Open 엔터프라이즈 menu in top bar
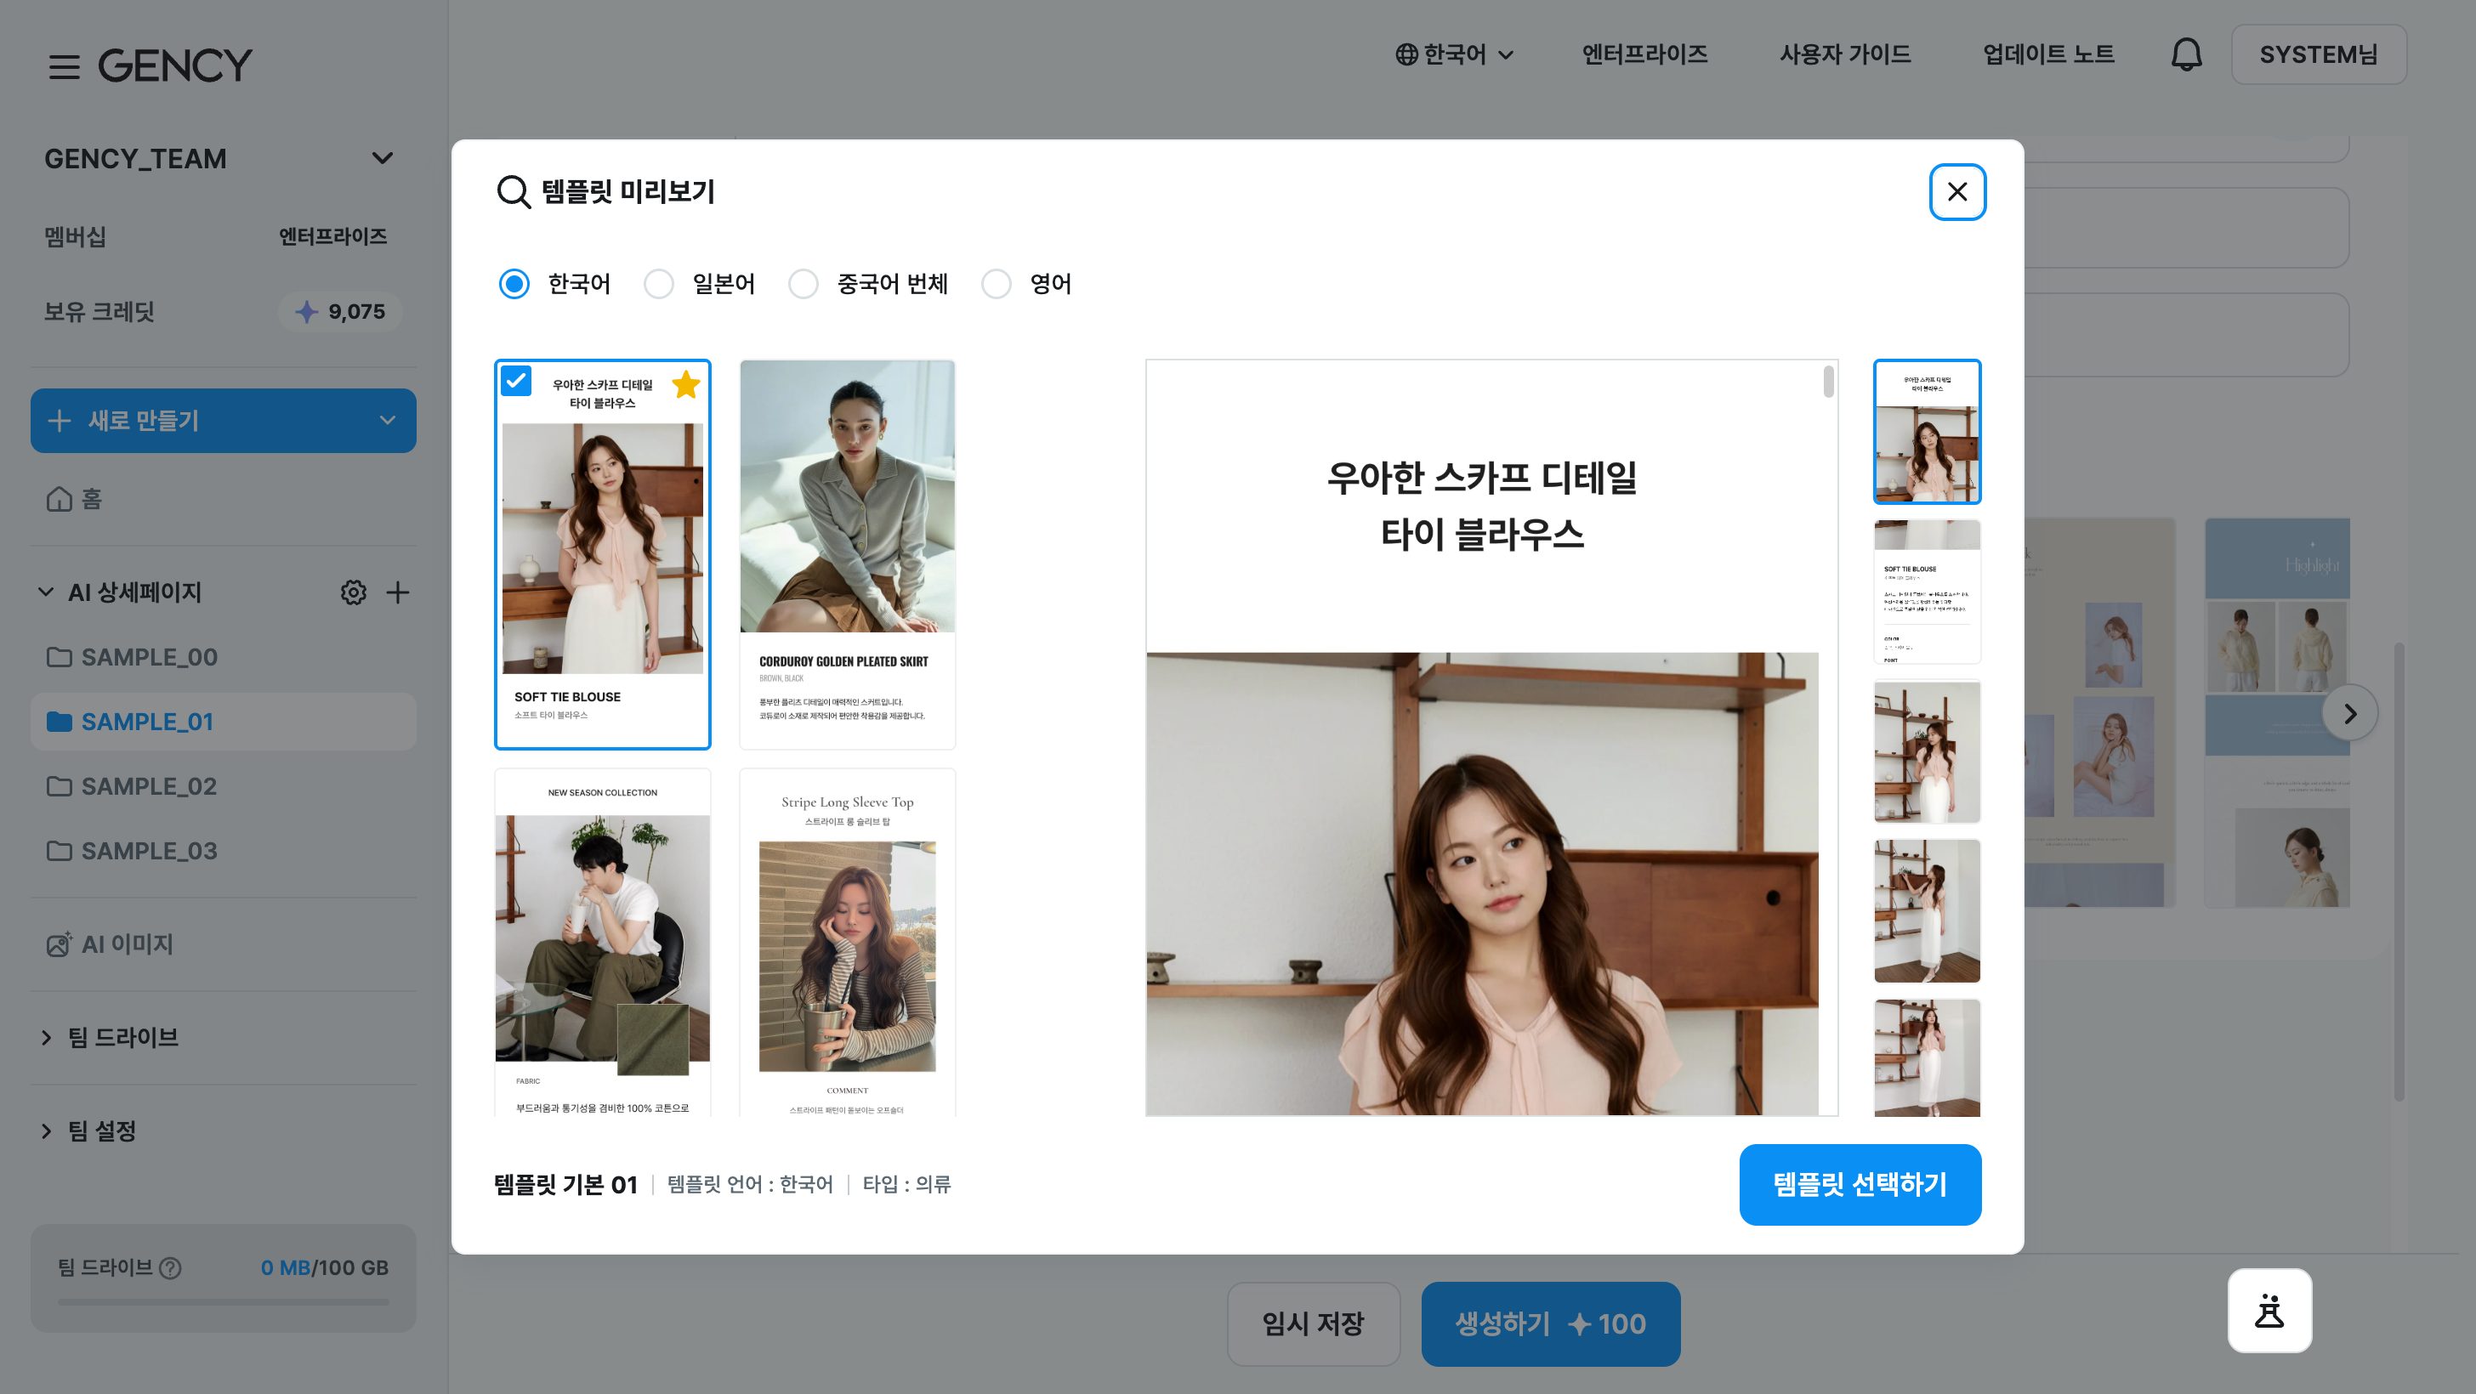 (1644, 54)
